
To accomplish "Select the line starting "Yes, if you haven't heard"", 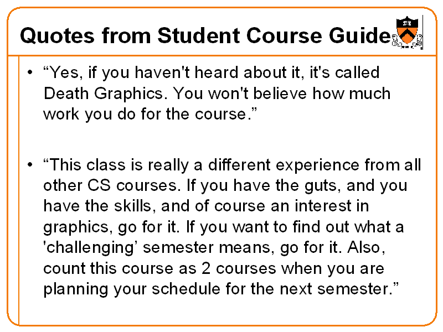I will (x=211, y=73).
